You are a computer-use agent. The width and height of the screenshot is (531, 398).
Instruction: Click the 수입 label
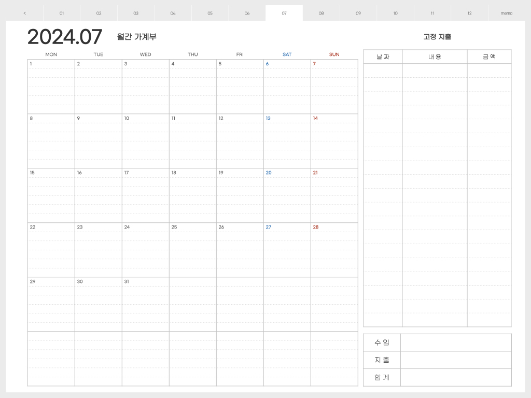click(382, 343)
